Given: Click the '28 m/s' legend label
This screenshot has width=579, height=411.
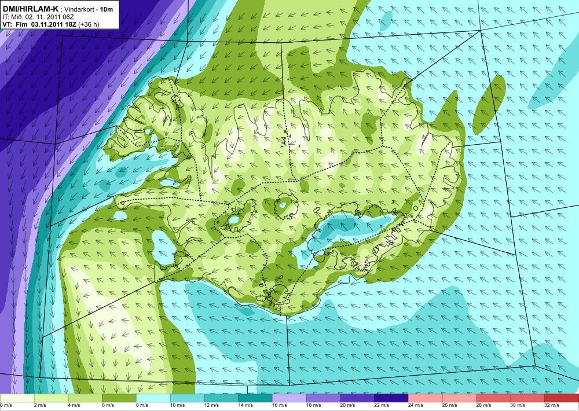Looking at the screenshot, I should click(483, 405).
